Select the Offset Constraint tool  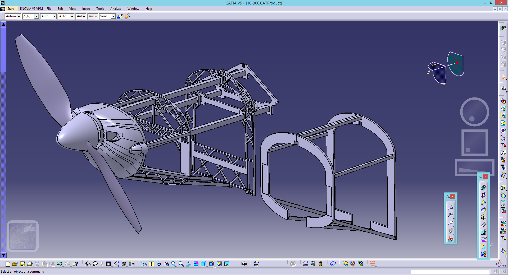pyautogui.click(x=484, y=202)
